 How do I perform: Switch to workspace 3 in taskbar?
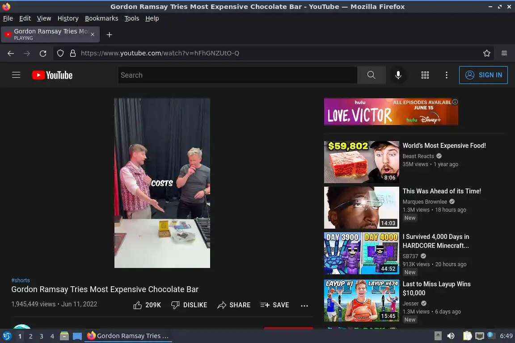click(x=42, y=336)
